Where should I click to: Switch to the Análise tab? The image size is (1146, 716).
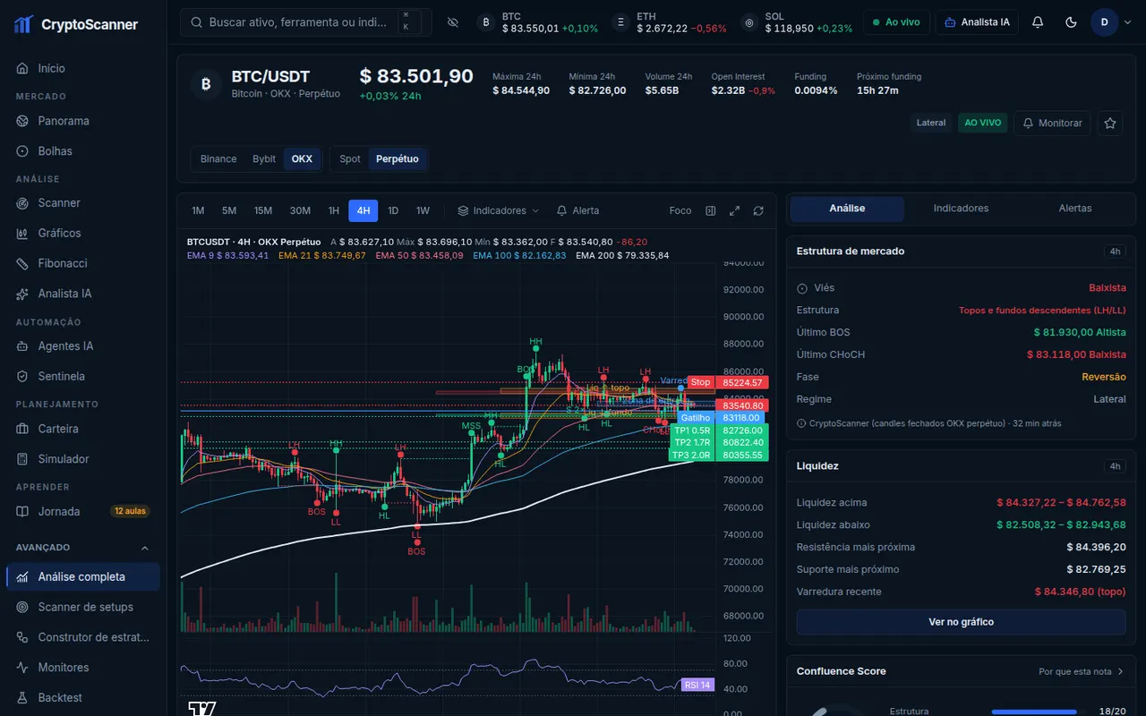[847, 209]
